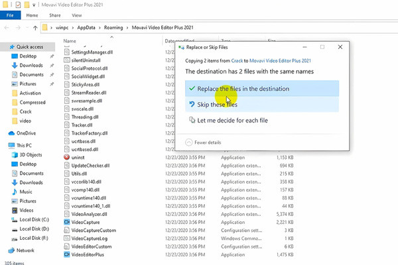Image resolution: width=398 pixels, height=265 pixels.
Task: Select the VideoCapture application icon
Action: click(67, 222)
